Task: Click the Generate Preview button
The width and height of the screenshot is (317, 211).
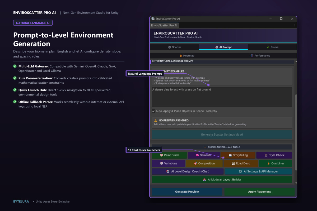Action: tap(187, 192)
